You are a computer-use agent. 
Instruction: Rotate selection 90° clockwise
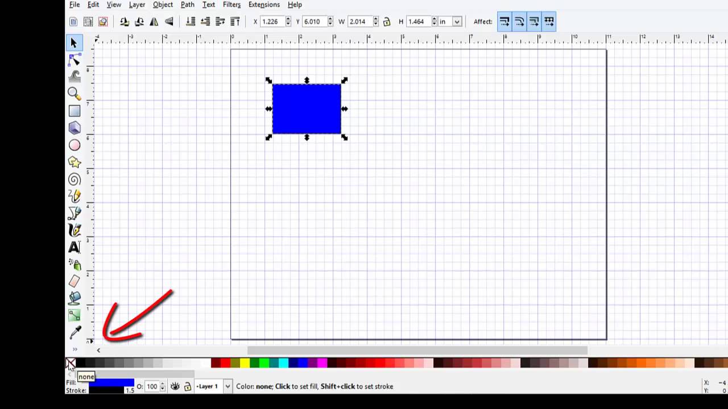[x=139, y=22]
